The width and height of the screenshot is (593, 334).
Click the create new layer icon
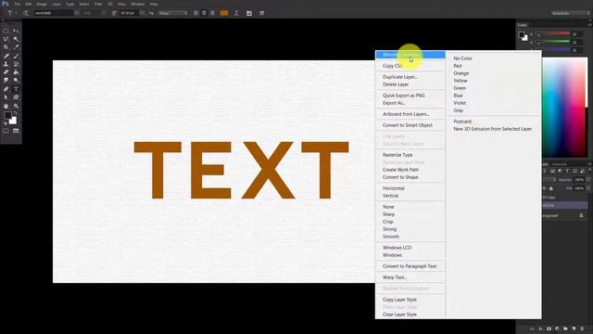tap(574, 328)
